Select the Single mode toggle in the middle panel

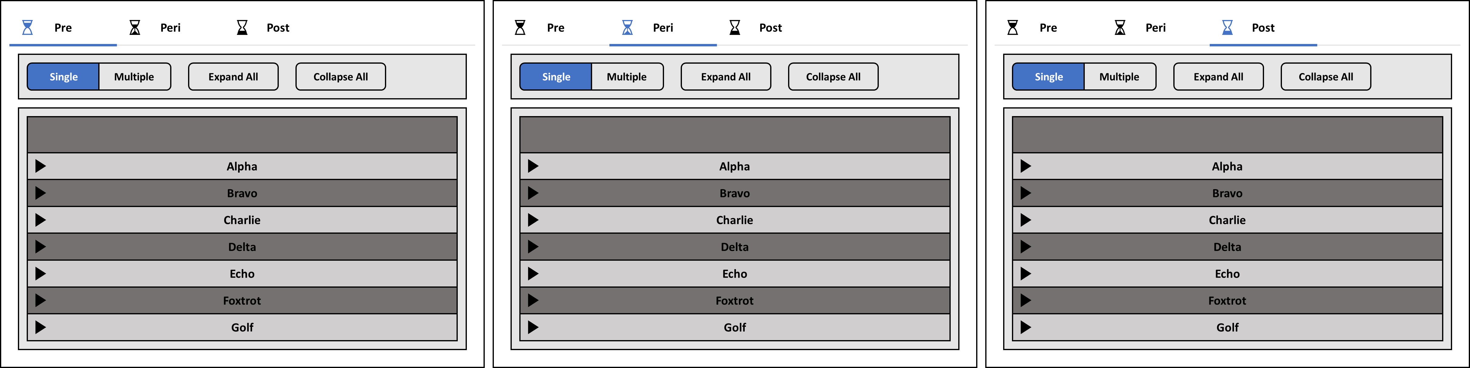(x=556, y=76)
